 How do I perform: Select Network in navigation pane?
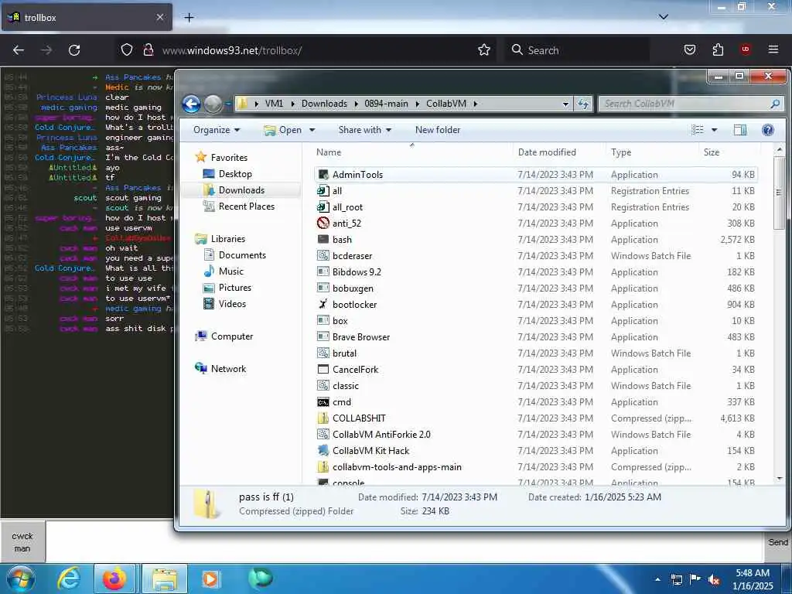click(228, 369)
